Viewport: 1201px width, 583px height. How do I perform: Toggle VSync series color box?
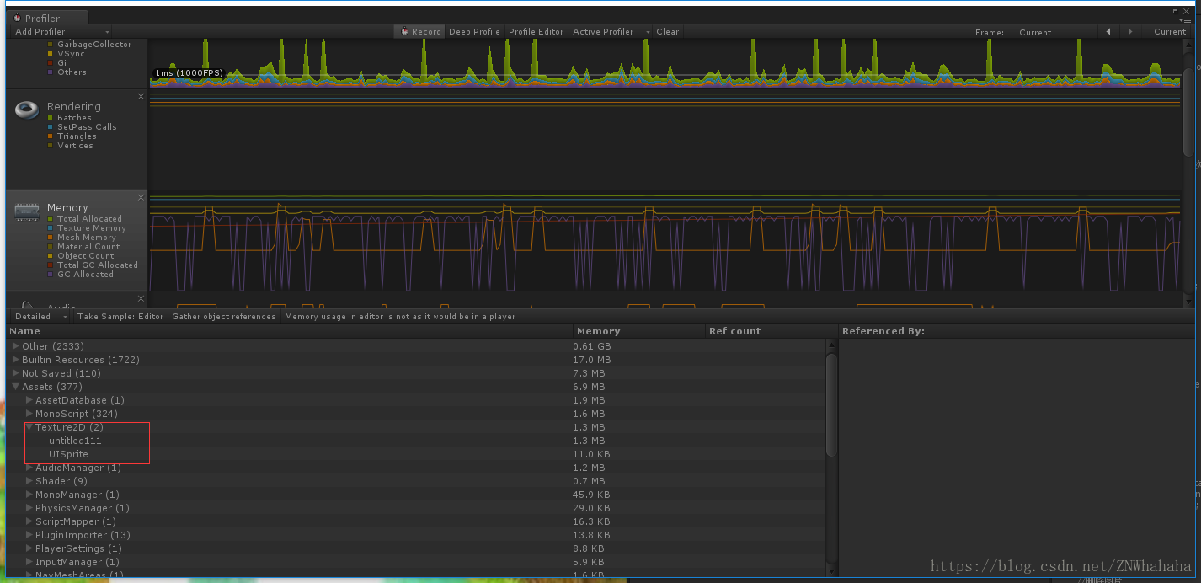[x=51, y=54]
